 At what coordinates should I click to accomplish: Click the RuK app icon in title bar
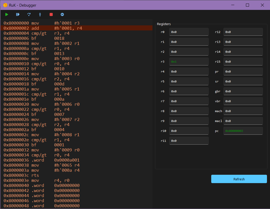click(5, 5)
